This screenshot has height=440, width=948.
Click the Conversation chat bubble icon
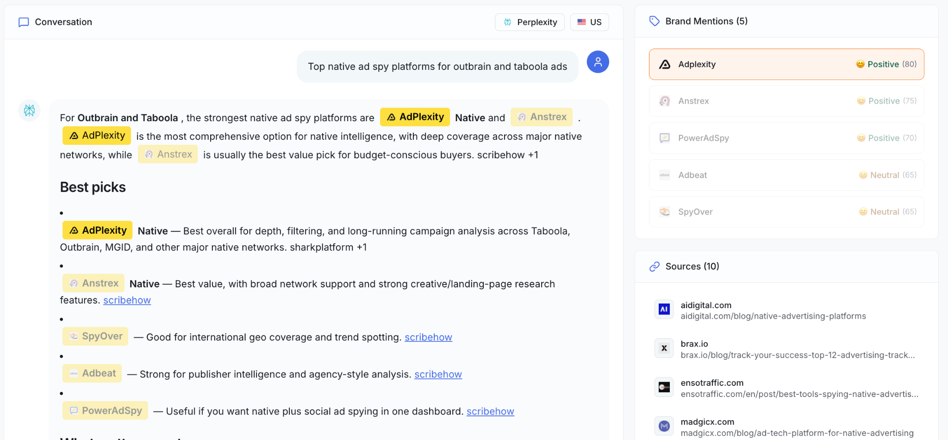tap(24, 22)
